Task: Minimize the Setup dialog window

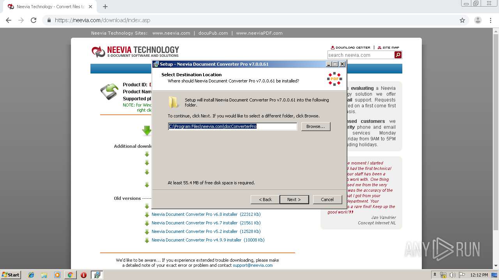Action: click(329, 64)
